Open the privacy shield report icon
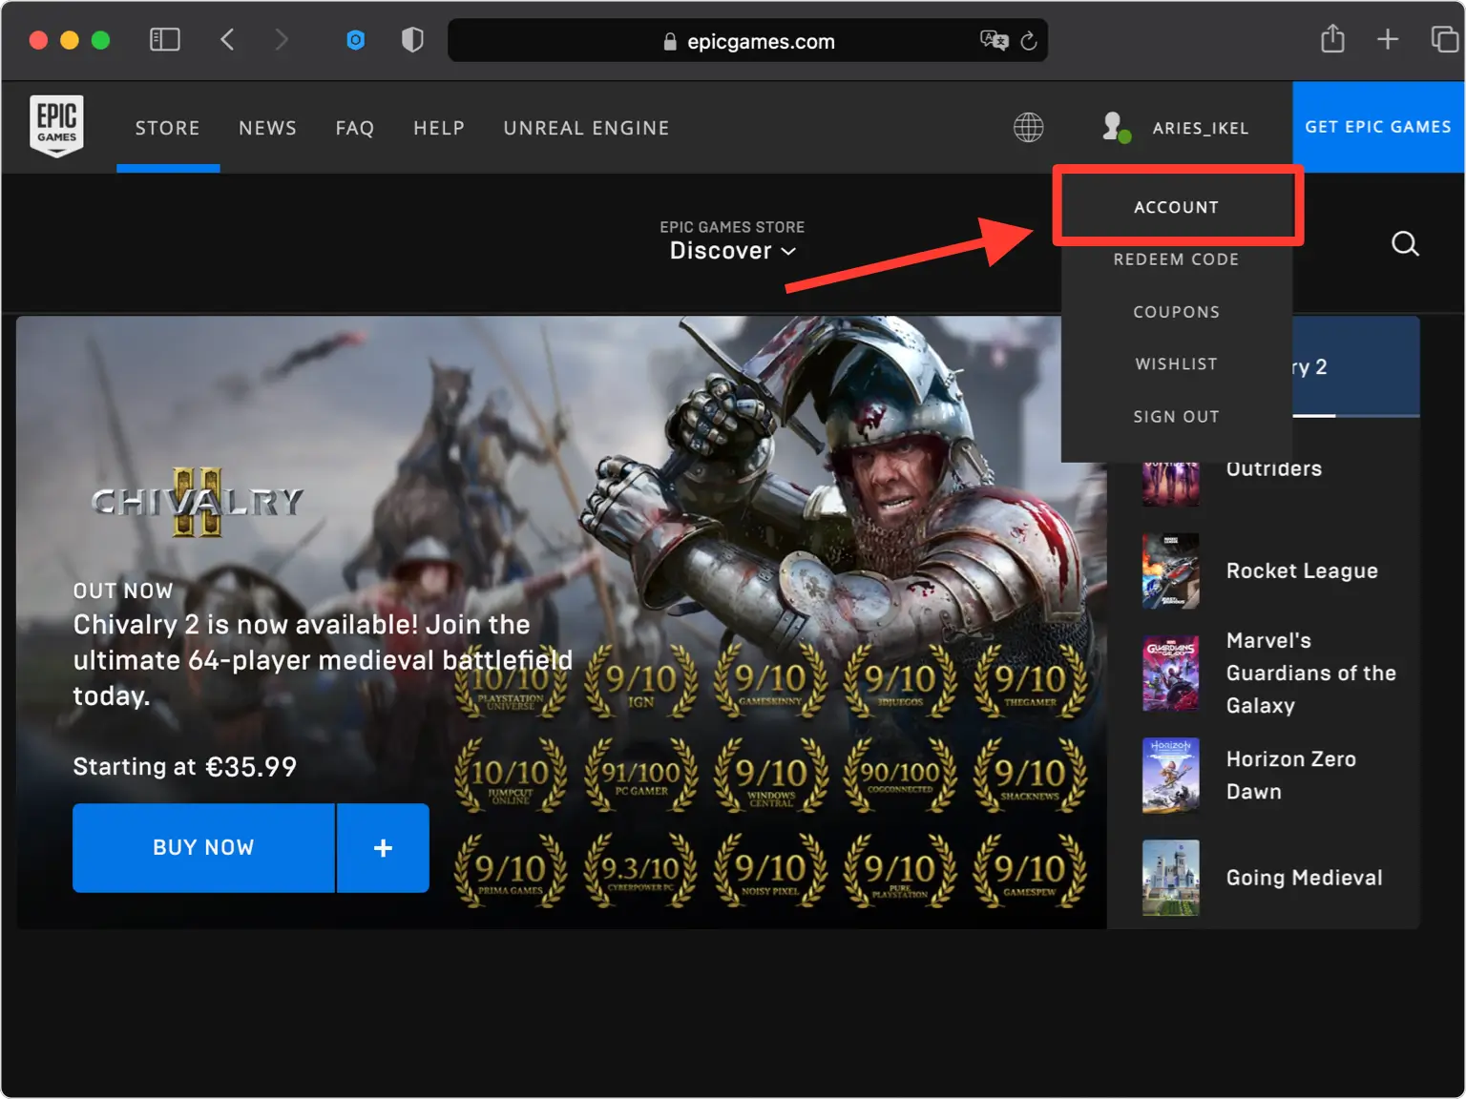 [x=412, y=40]
